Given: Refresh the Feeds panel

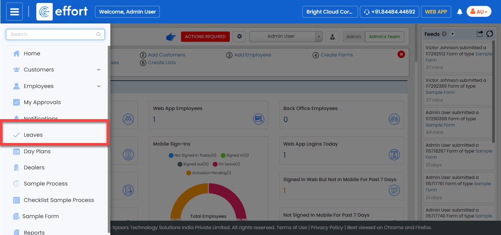Looking at the screenshot, I should tap(489, 34).
